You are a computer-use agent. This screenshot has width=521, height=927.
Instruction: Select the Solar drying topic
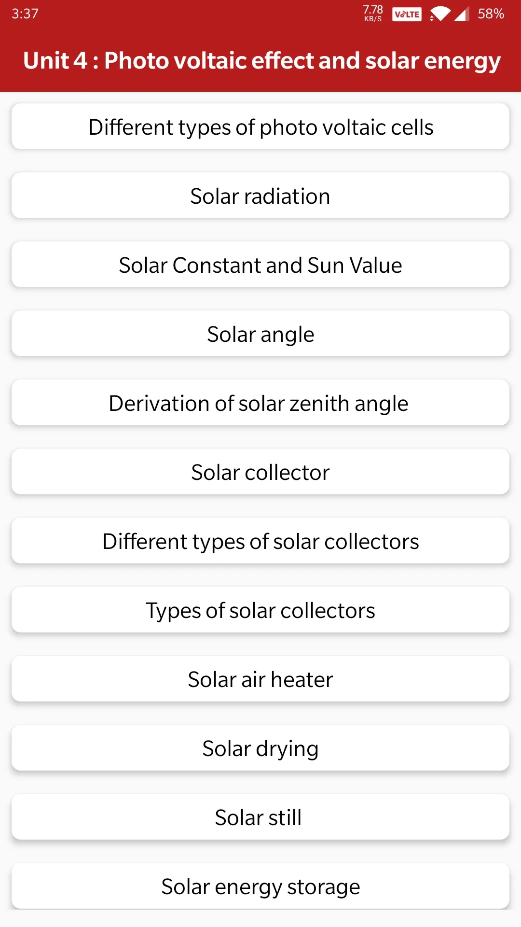[x=260, y=748]
